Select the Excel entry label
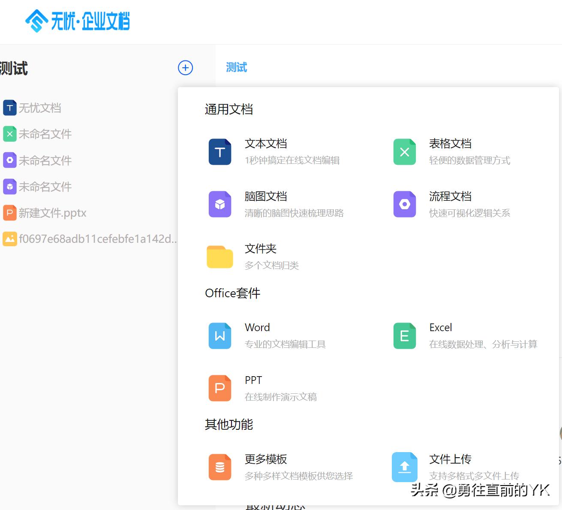562x510 pixels. click(x=441, y=328)
